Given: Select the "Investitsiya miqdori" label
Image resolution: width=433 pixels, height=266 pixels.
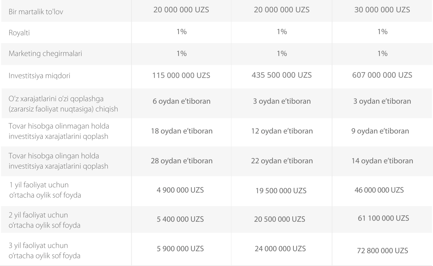Looking at the screenshot, I should pos(39,76).
